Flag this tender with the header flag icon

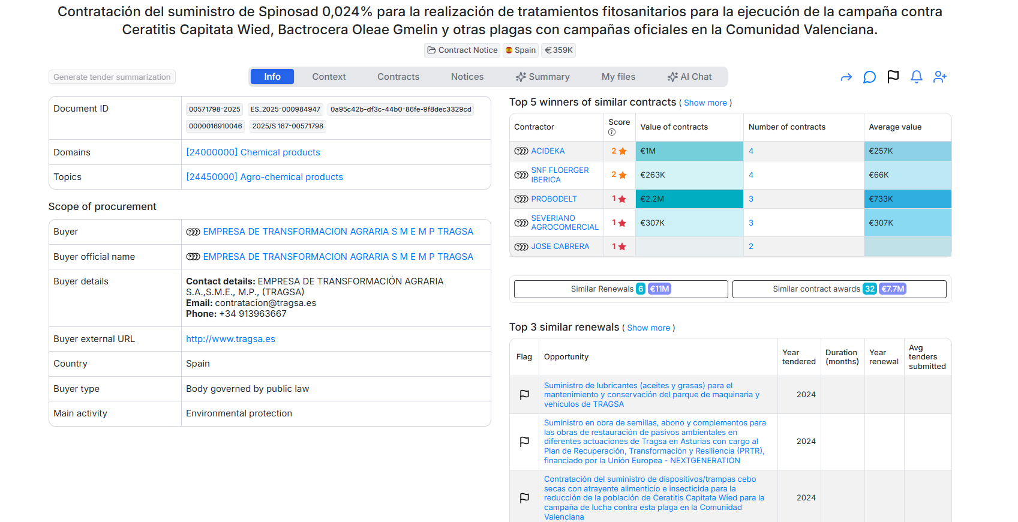coord(893,77)
